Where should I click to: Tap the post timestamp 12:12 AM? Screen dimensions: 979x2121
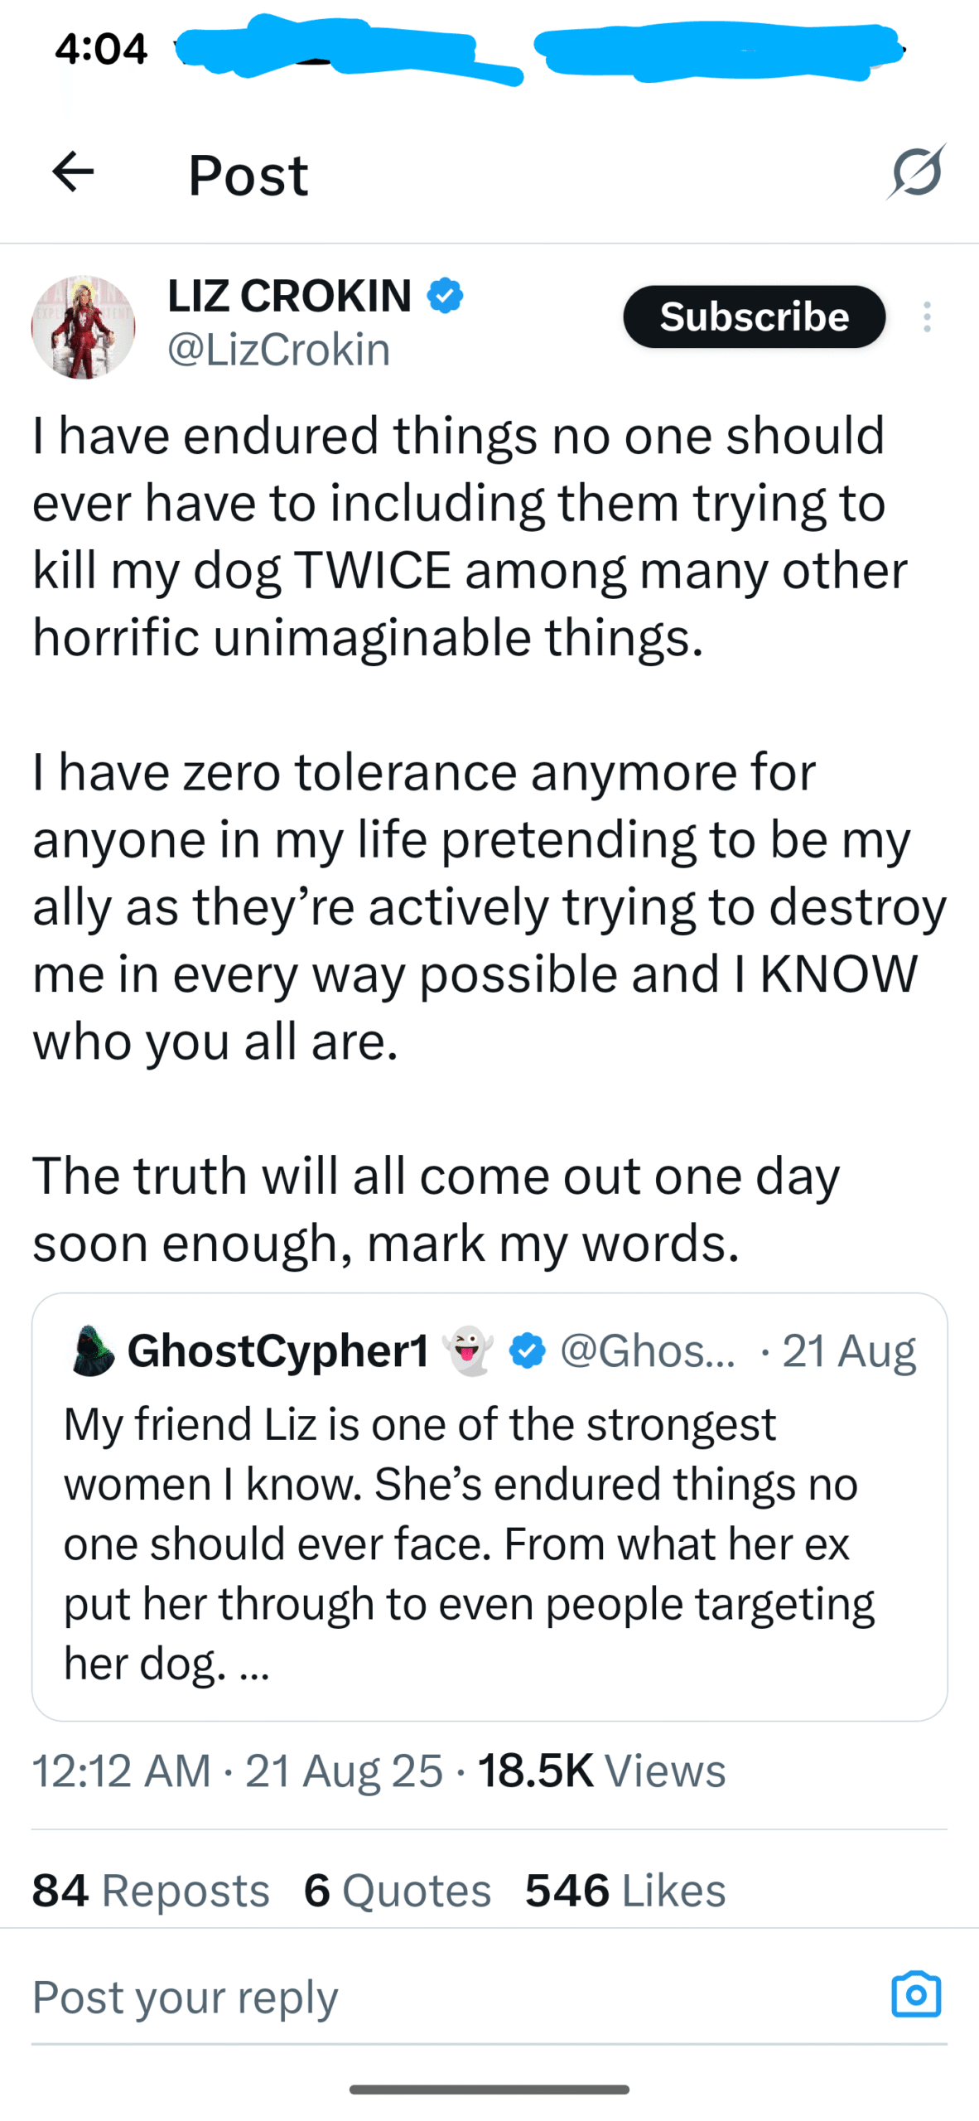tap(121, 1771)
